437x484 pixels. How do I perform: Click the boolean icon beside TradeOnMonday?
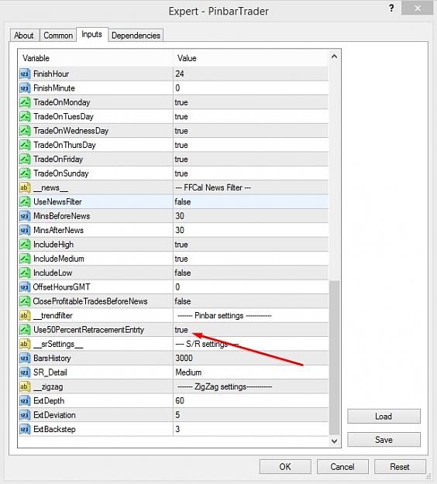[x=25, y=102]
